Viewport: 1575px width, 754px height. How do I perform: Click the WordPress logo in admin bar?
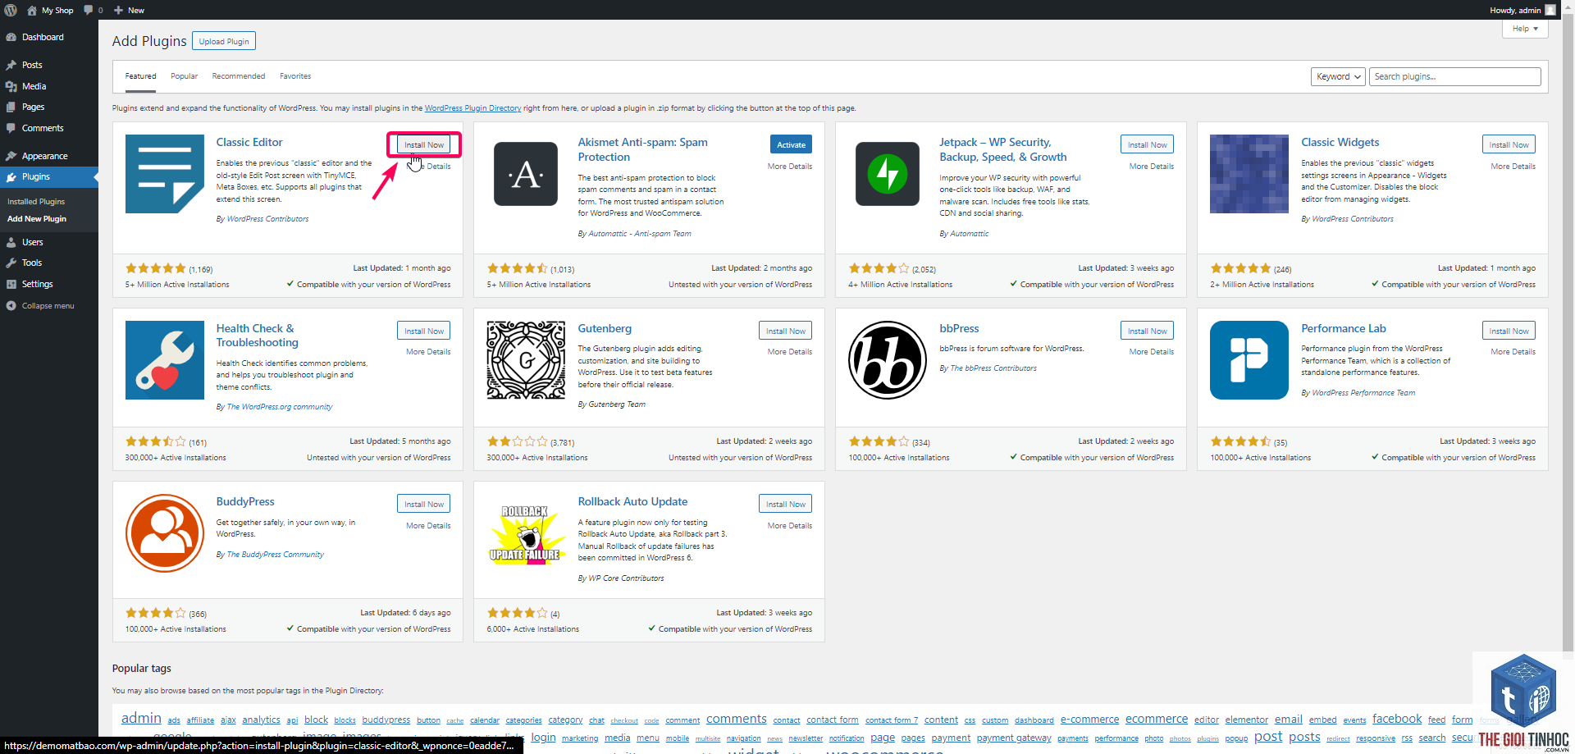[11, 10]
